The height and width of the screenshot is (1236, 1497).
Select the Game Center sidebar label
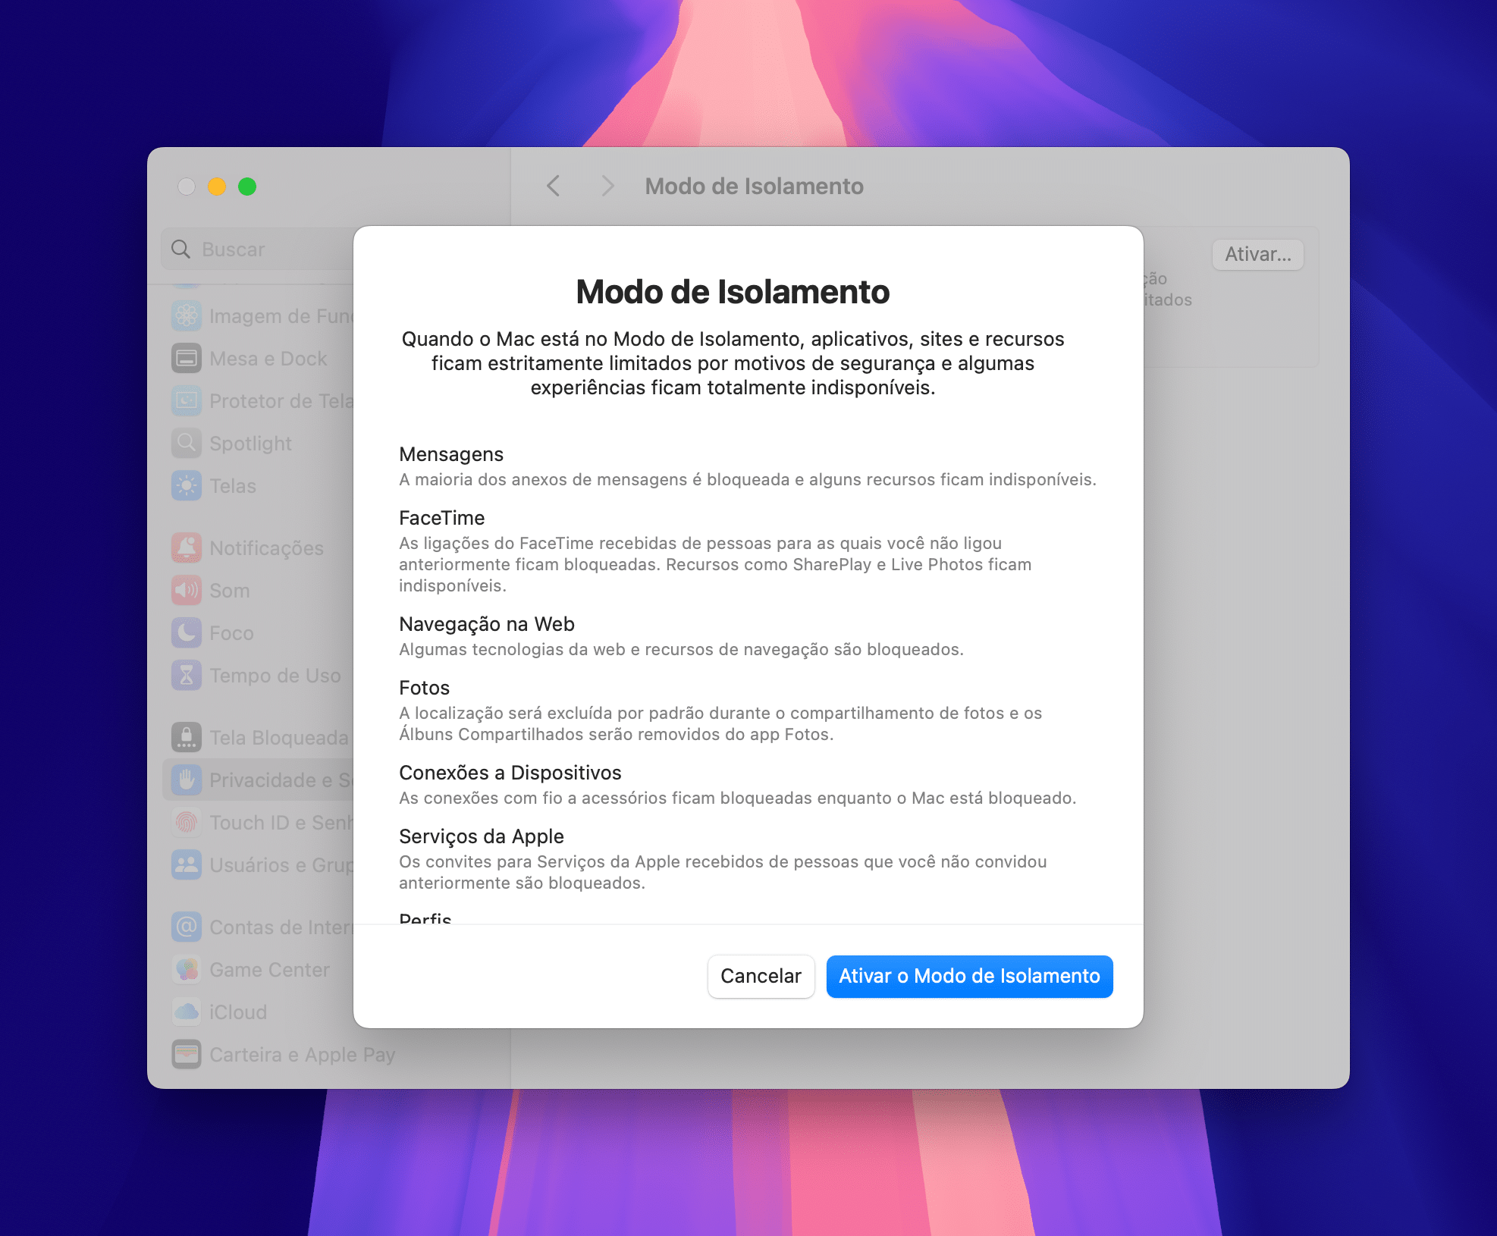[x=269, y=970]
